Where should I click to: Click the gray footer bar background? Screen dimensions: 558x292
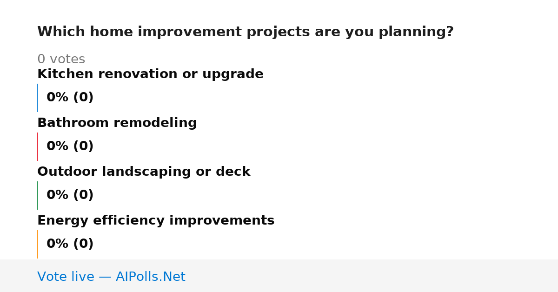tap(372, 276)
